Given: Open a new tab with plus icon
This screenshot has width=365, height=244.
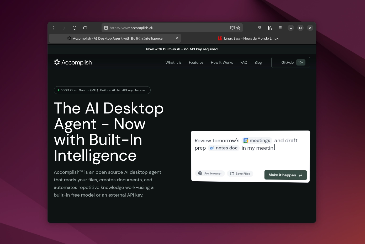Looking at the screenshot, I should 85,28.
